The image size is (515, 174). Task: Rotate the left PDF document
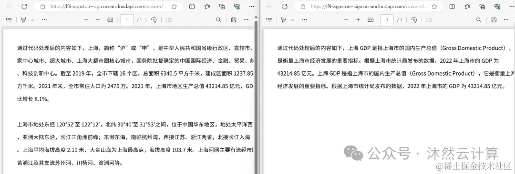click(x=154, y=20)
